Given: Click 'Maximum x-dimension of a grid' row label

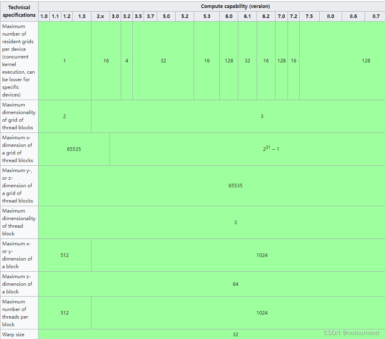Looking at the screenshot, I should click(x=19, y=149).
